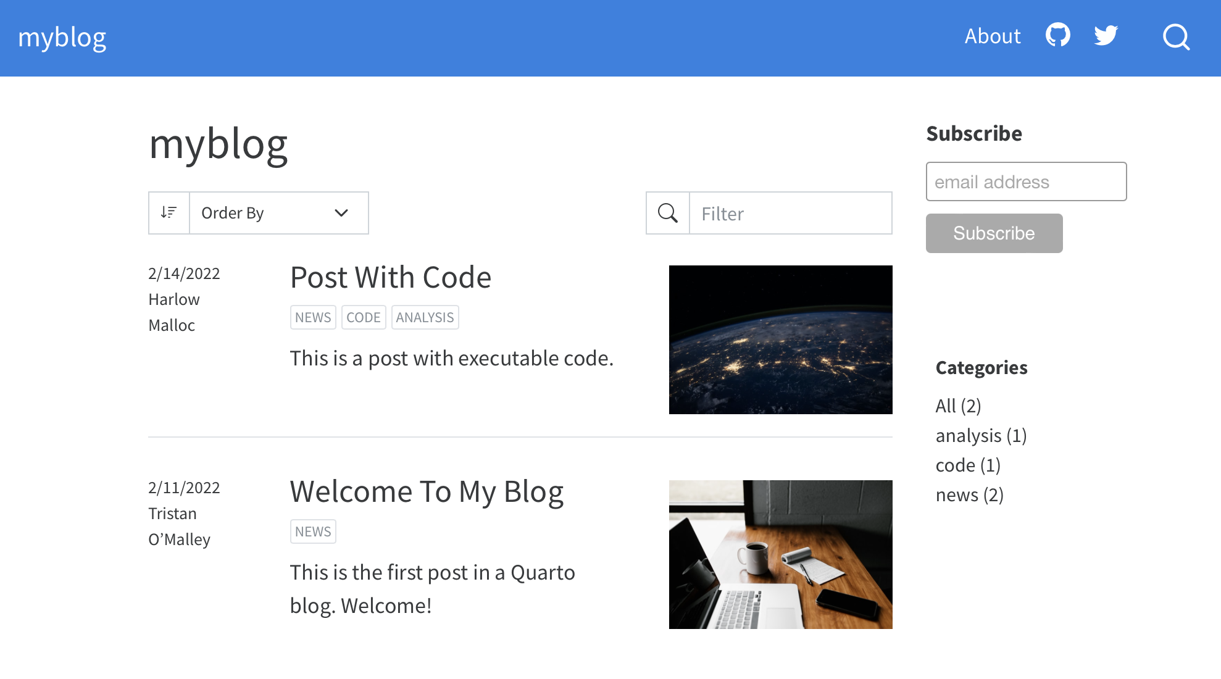
Task: Click the Subscribe button
Action: (994, 233)
